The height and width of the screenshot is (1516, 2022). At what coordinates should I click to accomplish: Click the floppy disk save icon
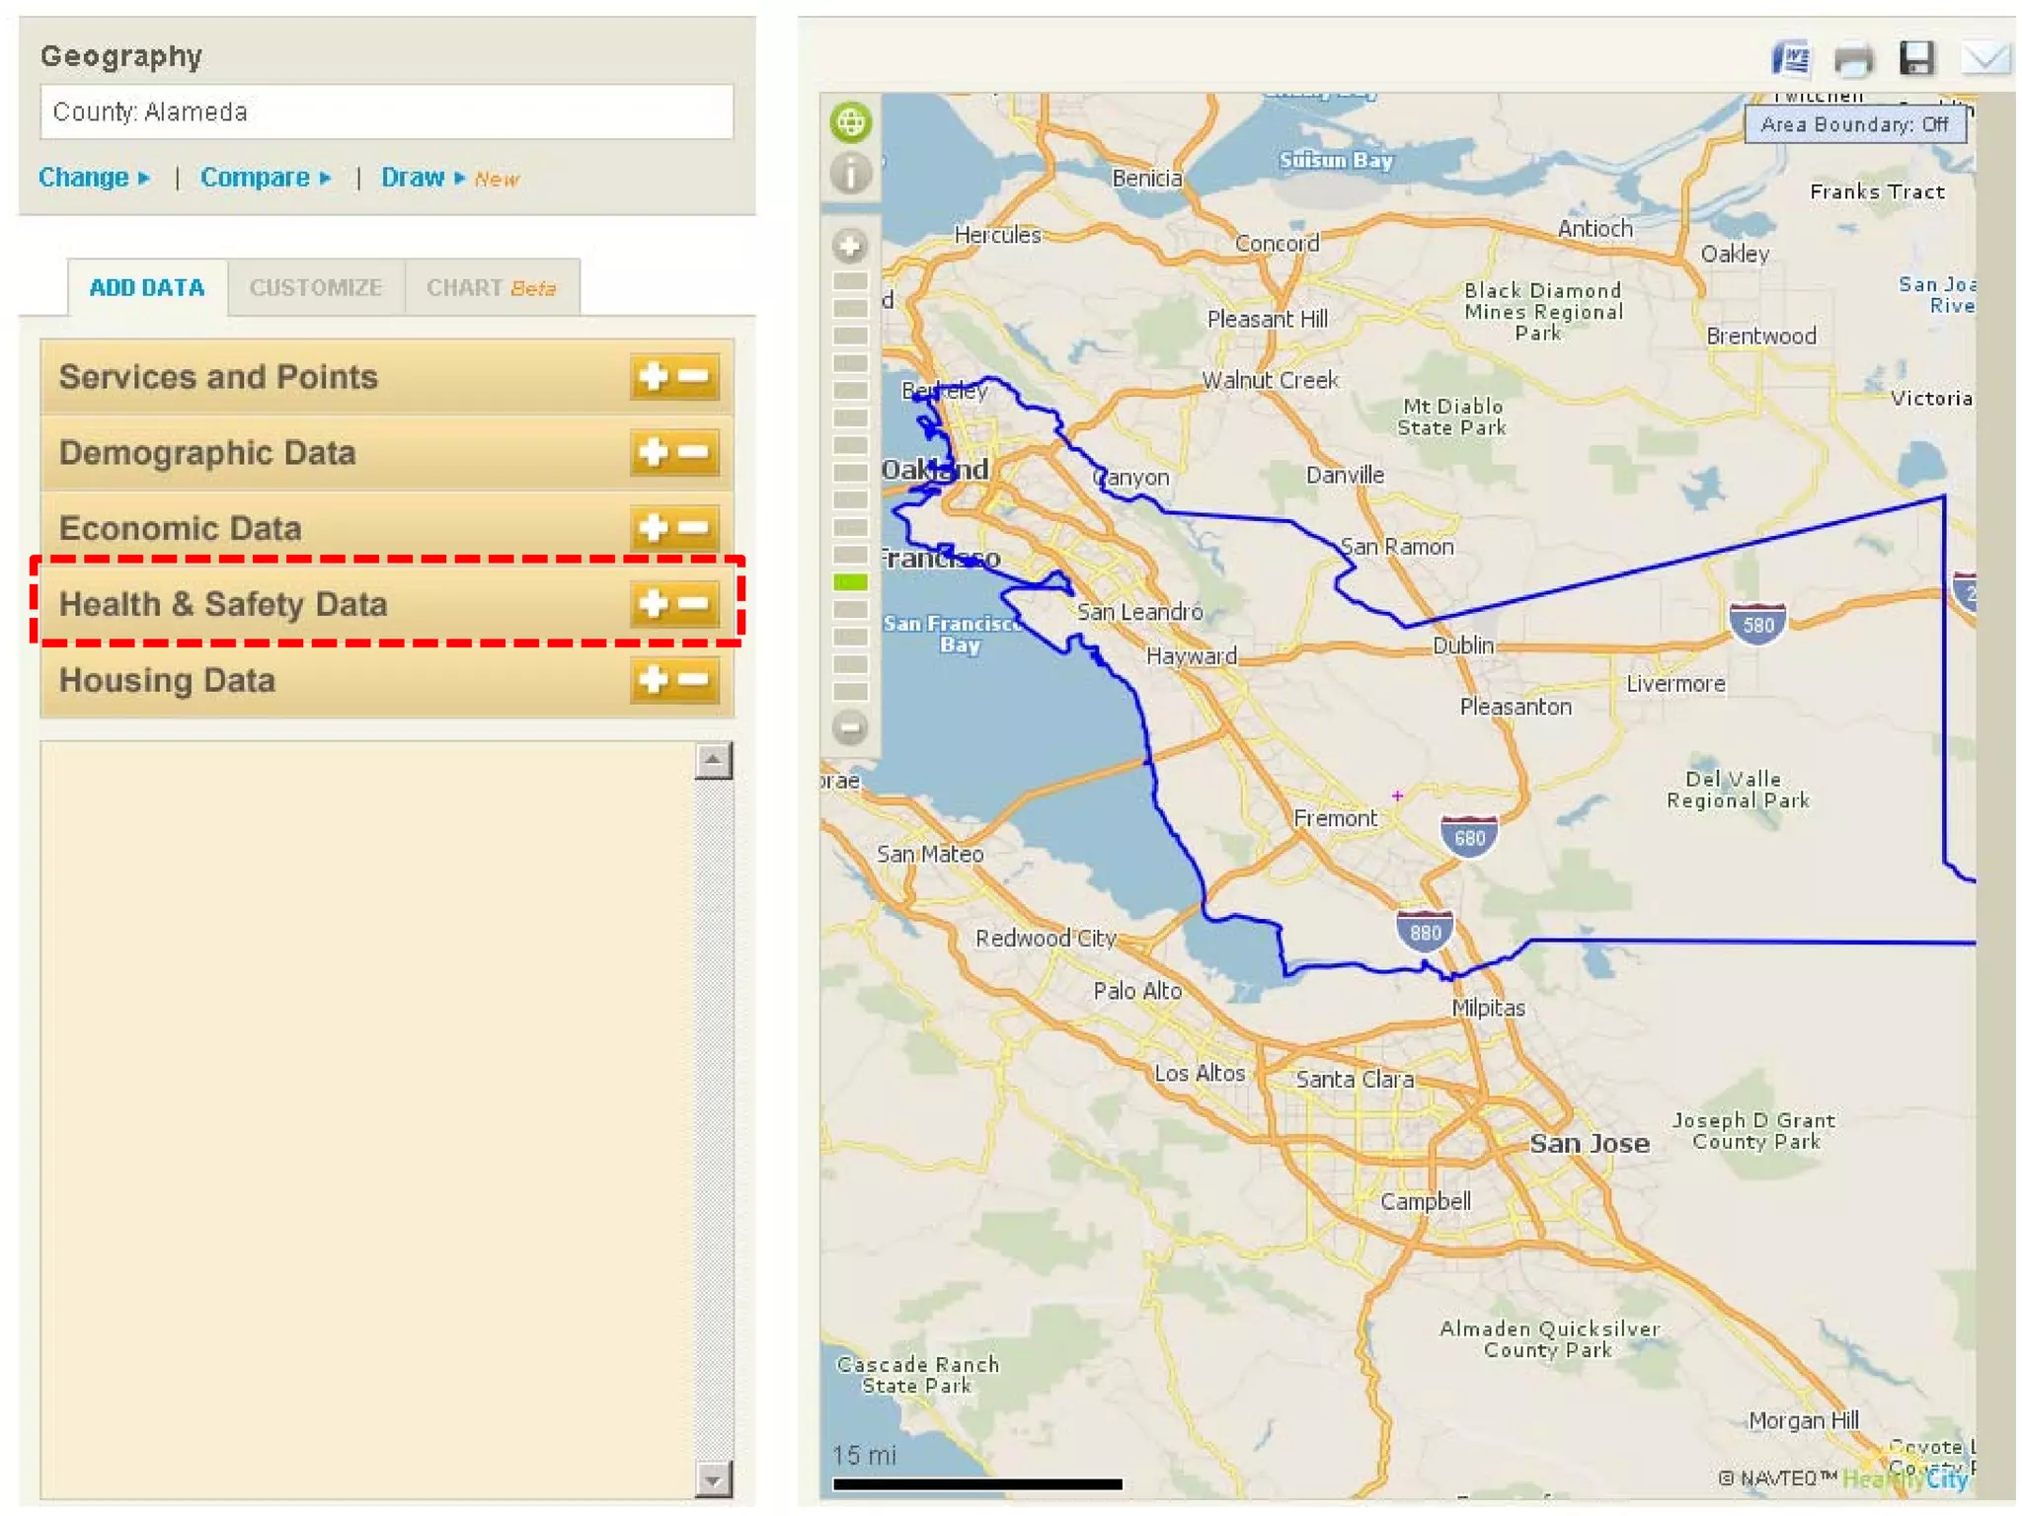point(1916,58)
